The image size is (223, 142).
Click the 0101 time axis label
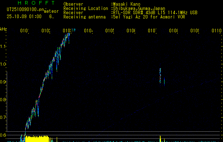point(24,31)
